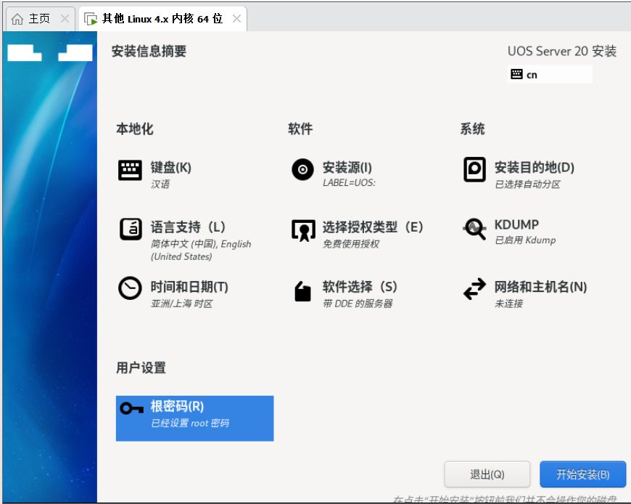The height and width of the screenshot is (504, 631).
Task: Open the license type certificate icon
Action: click(303, 230)
